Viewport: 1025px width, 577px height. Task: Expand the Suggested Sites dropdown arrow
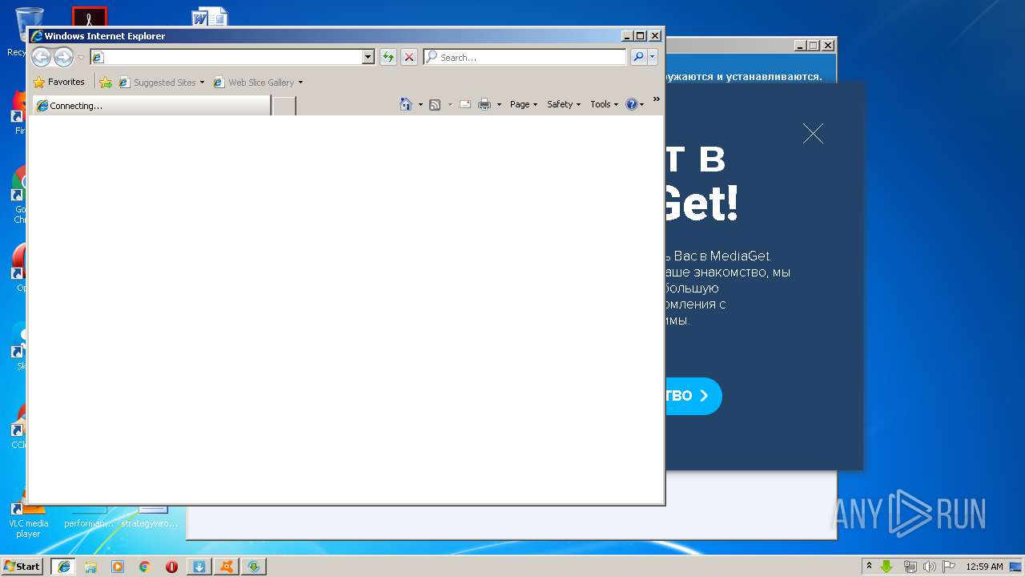click(x=202, y=82)
